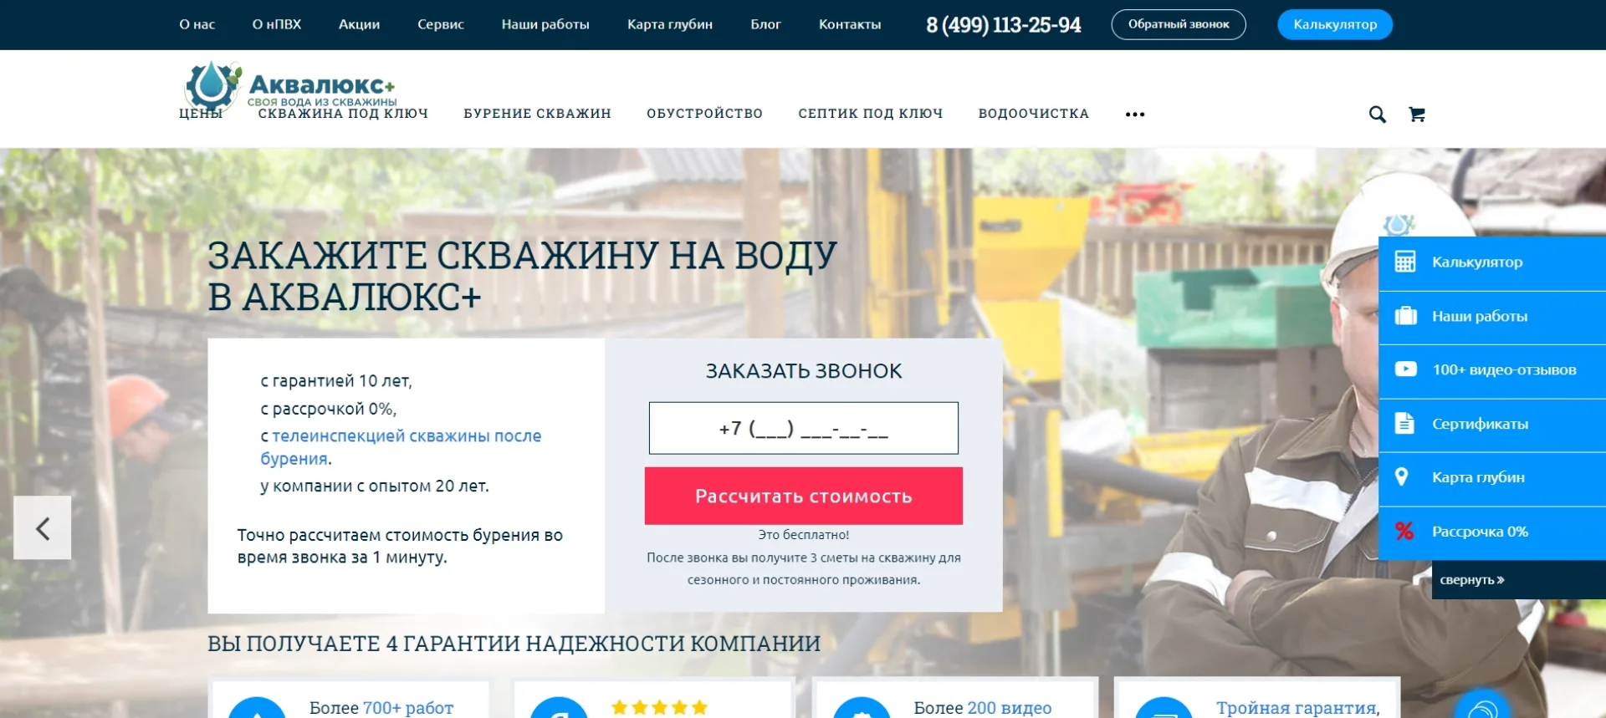Open СКВАЖИНА ПОД КЛЮЧ navigation item
This screenshot has height=718, width=1606.
343,114
